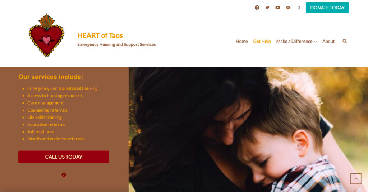Select the Get Help menu item
The image size is (368, 192).
pyautogui.click(x=262, y=42)
